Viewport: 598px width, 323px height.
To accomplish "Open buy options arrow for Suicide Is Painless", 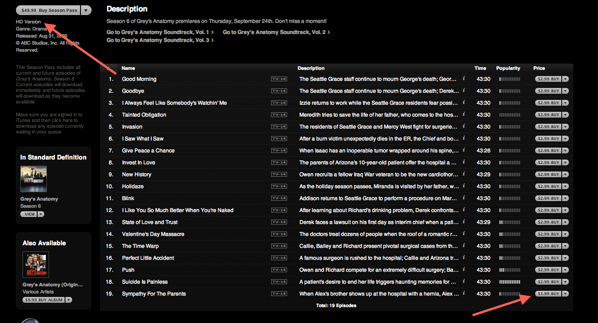I will (x=566, y=282).
